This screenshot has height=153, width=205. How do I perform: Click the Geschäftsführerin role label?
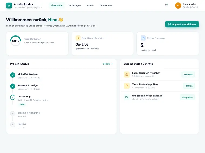tap(191, 7)
